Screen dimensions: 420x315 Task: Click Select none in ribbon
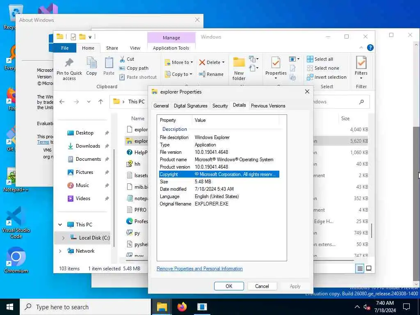pyautogui.click(x=323, y=68)
